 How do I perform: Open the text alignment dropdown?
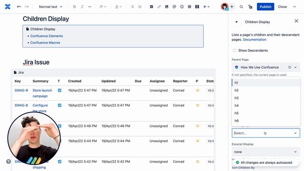pos(103,7)
